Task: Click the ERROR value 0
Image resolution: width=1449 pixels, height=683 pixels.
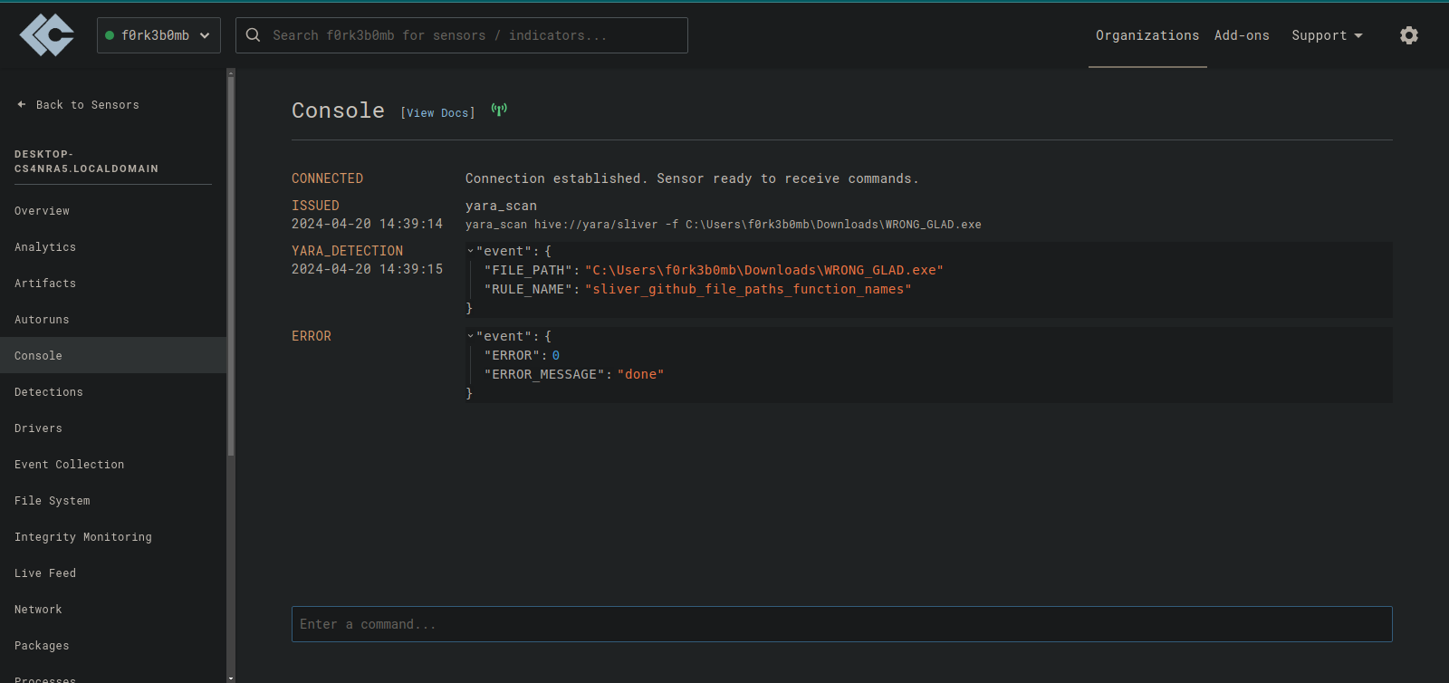Action: click(556, 355)
